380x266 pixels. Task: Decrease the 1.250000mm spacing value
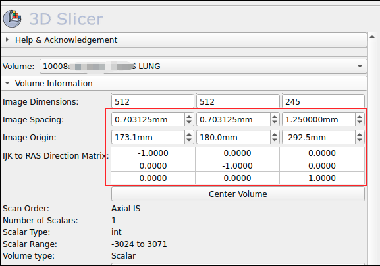360,122
